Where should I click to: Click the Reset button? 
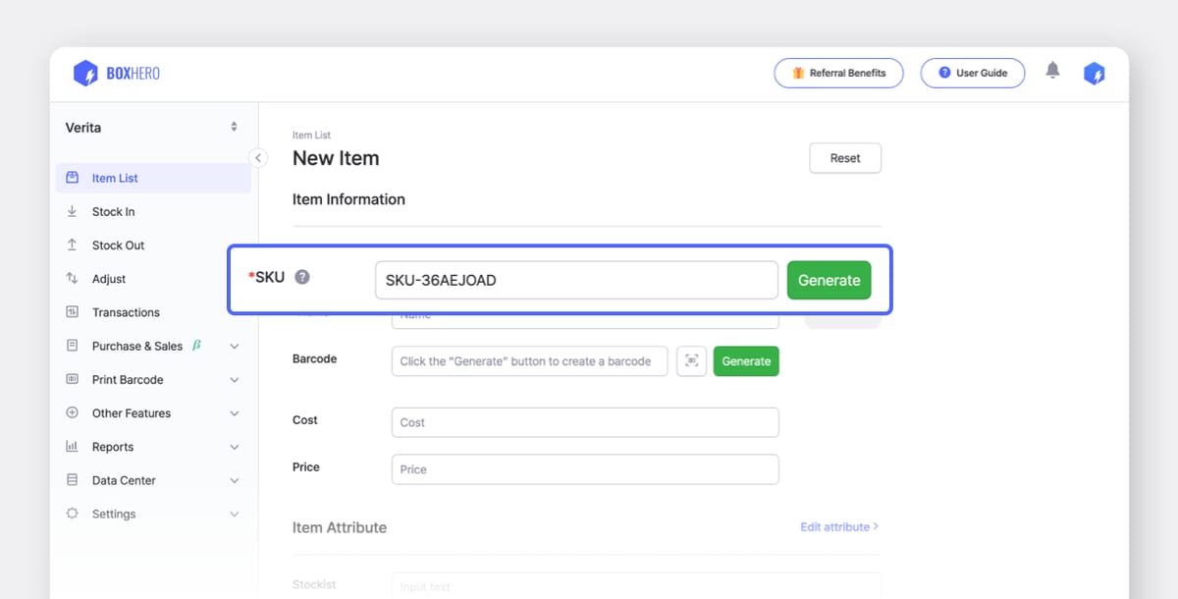click(844, 158)
